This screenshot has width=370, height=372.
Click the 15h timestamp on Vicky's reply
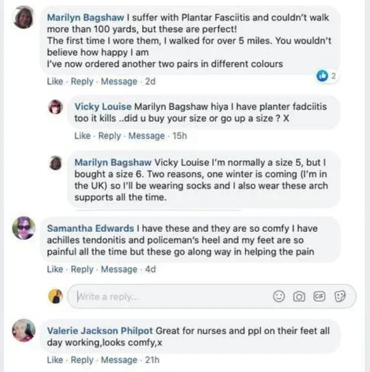179,136
